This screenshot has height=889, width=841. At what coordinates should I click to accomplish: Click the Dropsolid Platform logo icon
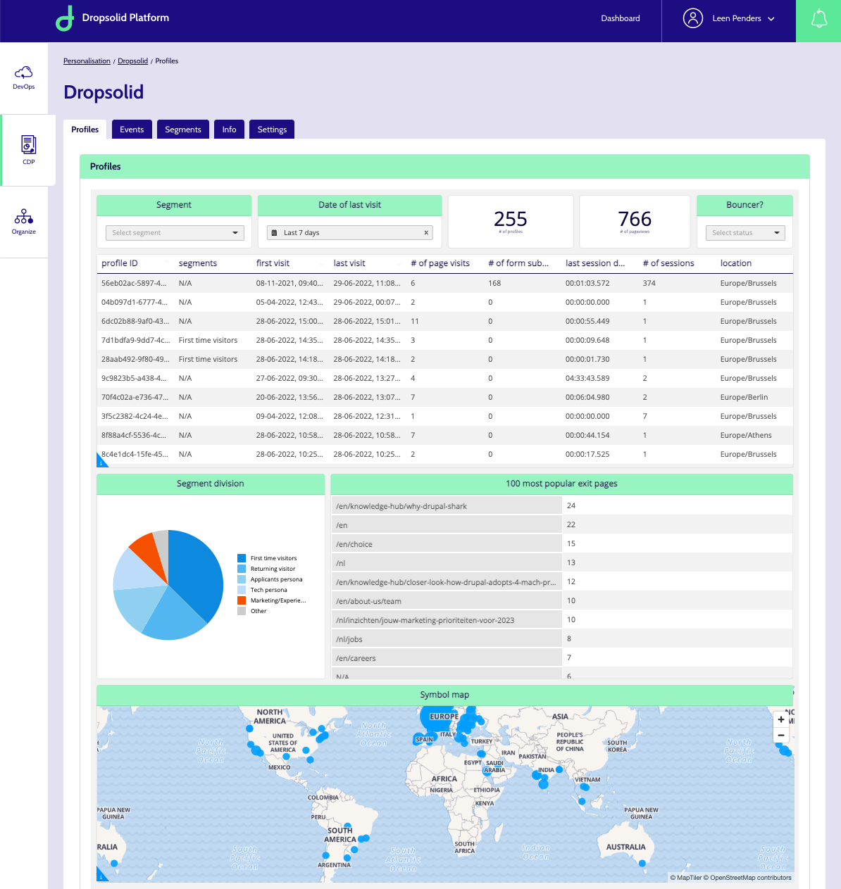coord(65,18)
